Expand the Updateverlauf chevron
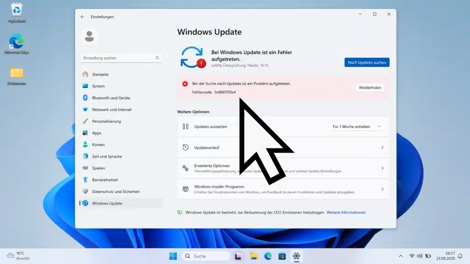 [382, 147]
